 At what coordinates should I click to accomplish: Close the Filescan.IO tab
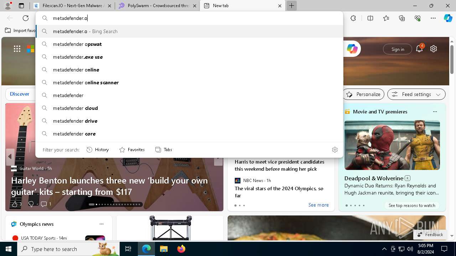tap(109, 6)
